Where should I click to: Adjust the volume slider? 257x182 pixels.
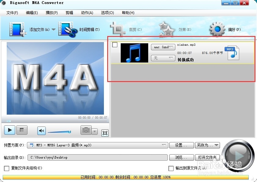[x=59, y=132]
